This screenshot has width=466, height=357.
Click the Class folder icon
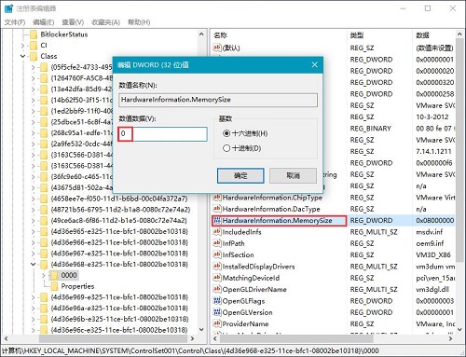34,56
